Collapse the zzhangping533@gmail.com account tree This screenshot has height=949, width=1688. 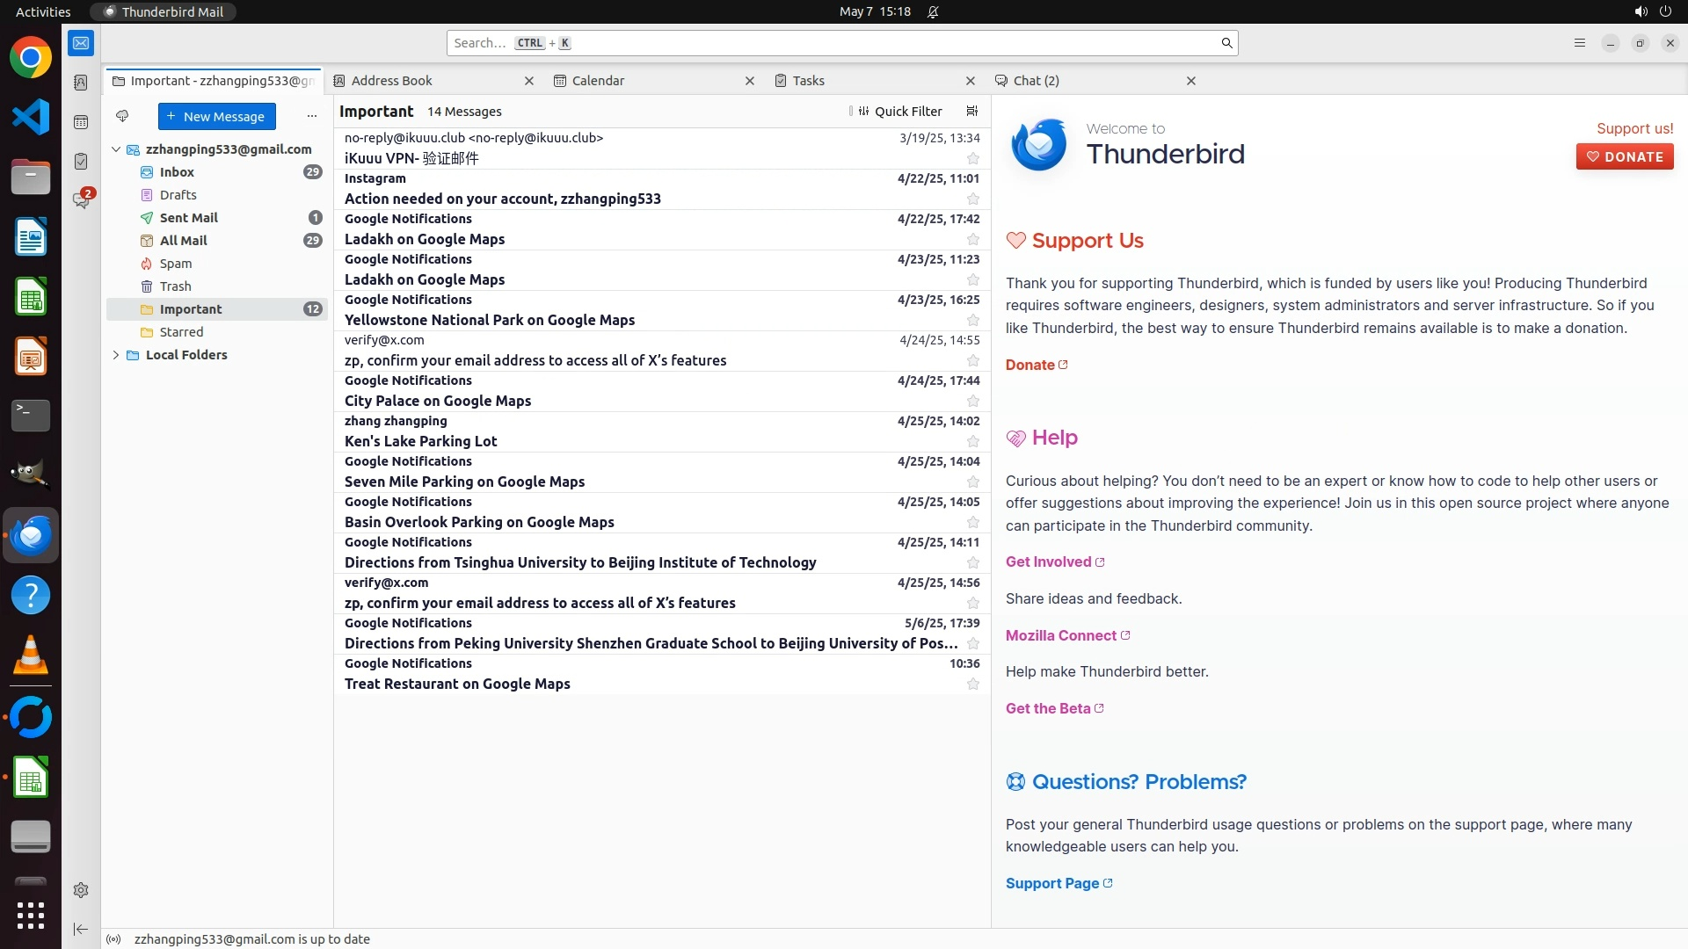point(116,149)
